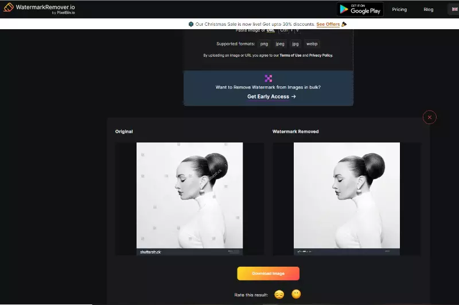Image resolution: width=459 pixels, height=305 pixels.
Task: Click the WatermarkRemover.io logo icon
Action: pyautogui.click(x=9, y=8)
